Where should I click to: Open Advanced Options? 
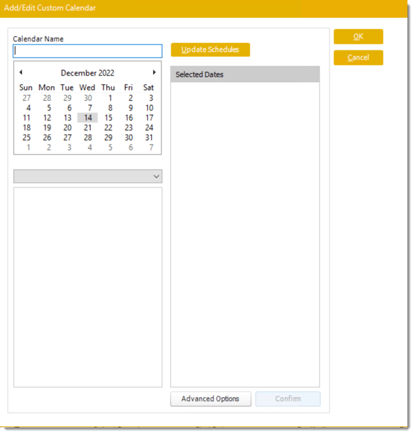coord(211,399)
